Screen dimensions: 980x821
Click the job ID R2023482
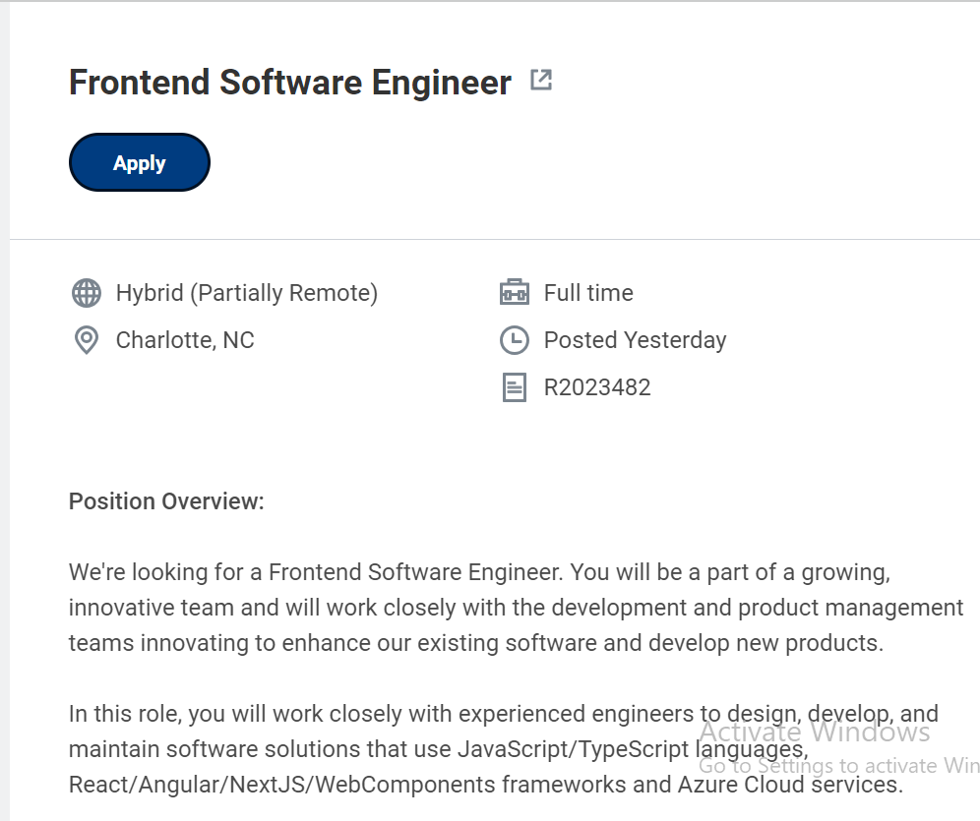(x=597, y=387)
